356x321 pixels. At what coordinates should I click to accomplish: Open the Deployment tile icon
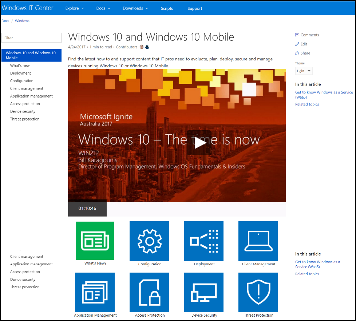[203, 241]
